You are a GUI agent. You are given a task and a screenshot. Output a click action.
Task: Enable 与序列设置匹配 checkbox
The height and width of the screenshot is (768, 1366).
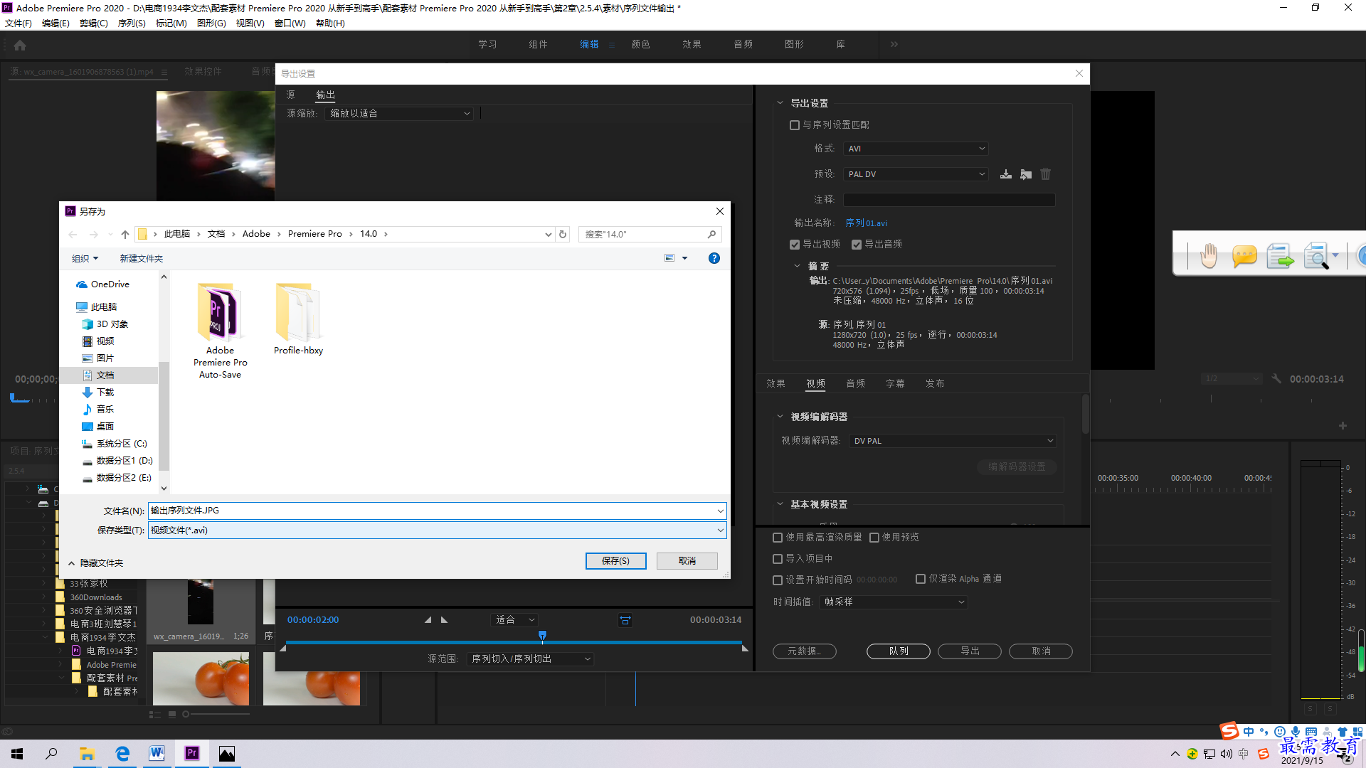click(x=795, y=125)
